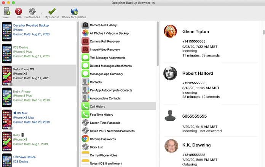The height and width of the screenshot is (167, 265).
Task: Open Autocomplete Contacts icon
Action: (85, 98)
